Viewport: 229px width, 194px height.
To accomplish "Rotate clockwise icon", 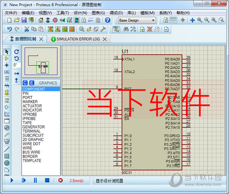I will coord(16,52).
